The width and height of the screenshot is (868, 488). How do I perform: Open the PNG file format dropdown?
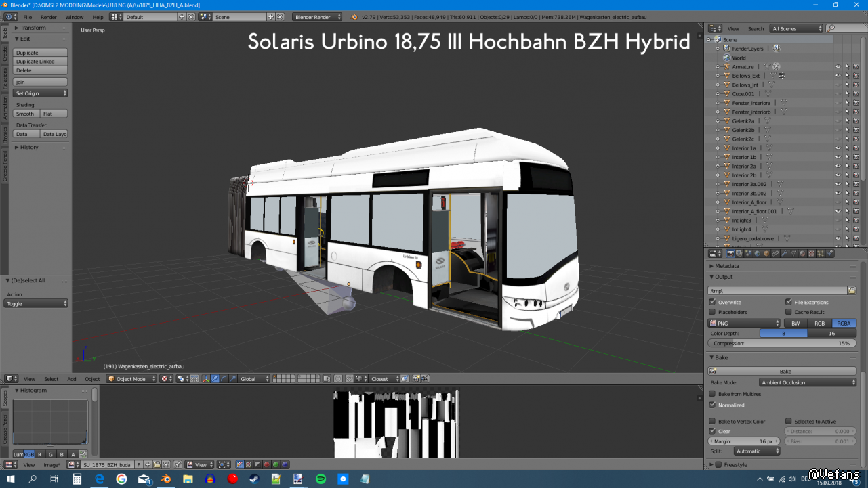745,324
